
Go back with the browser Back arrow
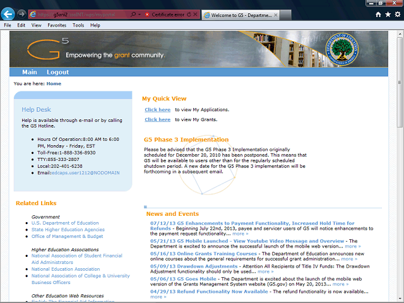tap(8, 14)
